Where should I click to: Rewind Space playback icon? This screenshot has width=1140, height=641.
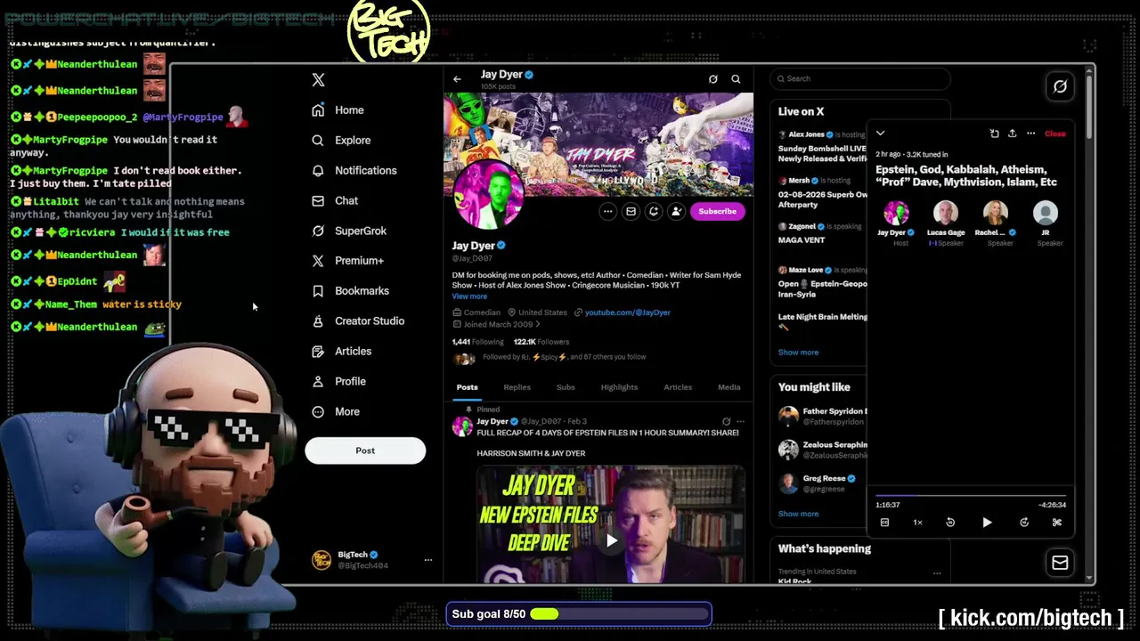950,523
